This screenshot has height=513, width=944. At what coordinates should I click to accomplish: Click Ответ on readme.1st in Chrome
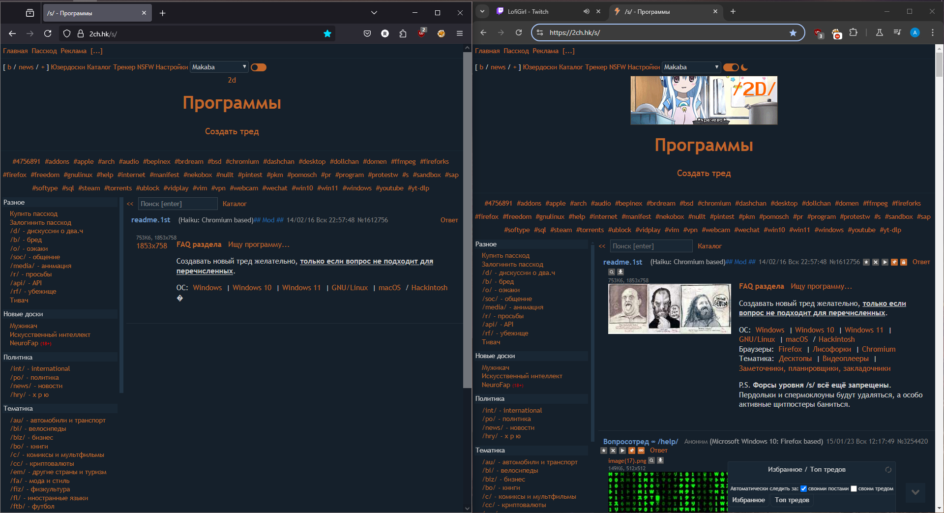921,262
